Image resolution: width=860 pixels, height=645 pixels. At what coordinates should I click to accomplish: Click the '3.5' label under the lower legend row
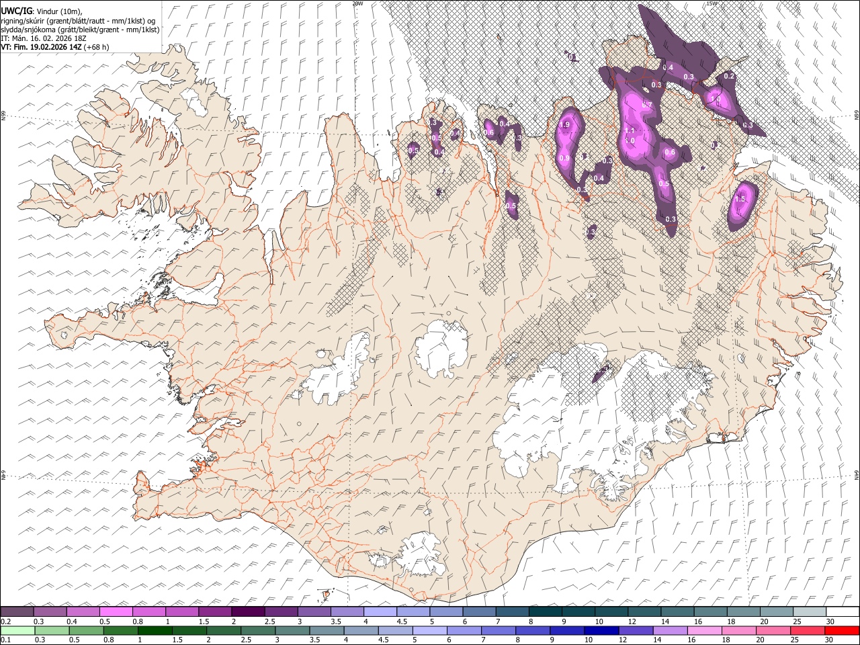click(x=314, y=640)
